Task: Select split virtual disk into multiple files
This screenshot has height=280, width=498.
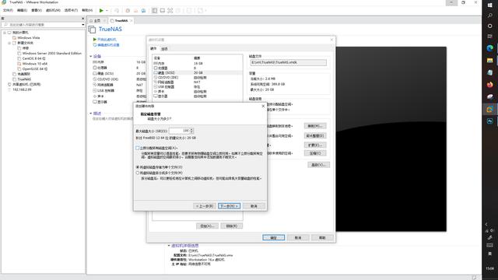Action: 138,173
